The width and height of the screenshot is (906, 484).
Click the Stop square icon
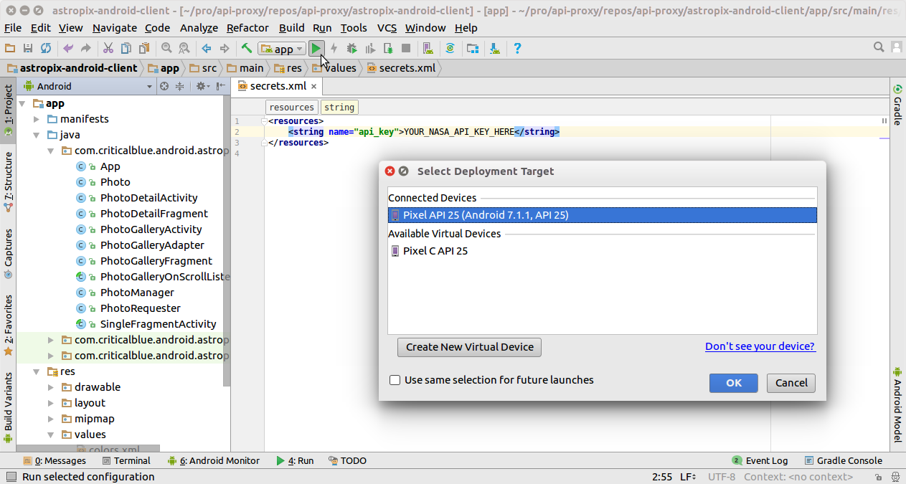tap(406, 48)
